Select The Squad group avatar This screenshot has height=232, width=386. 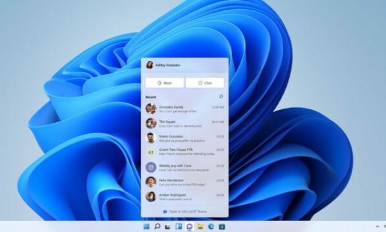(151, 123)
